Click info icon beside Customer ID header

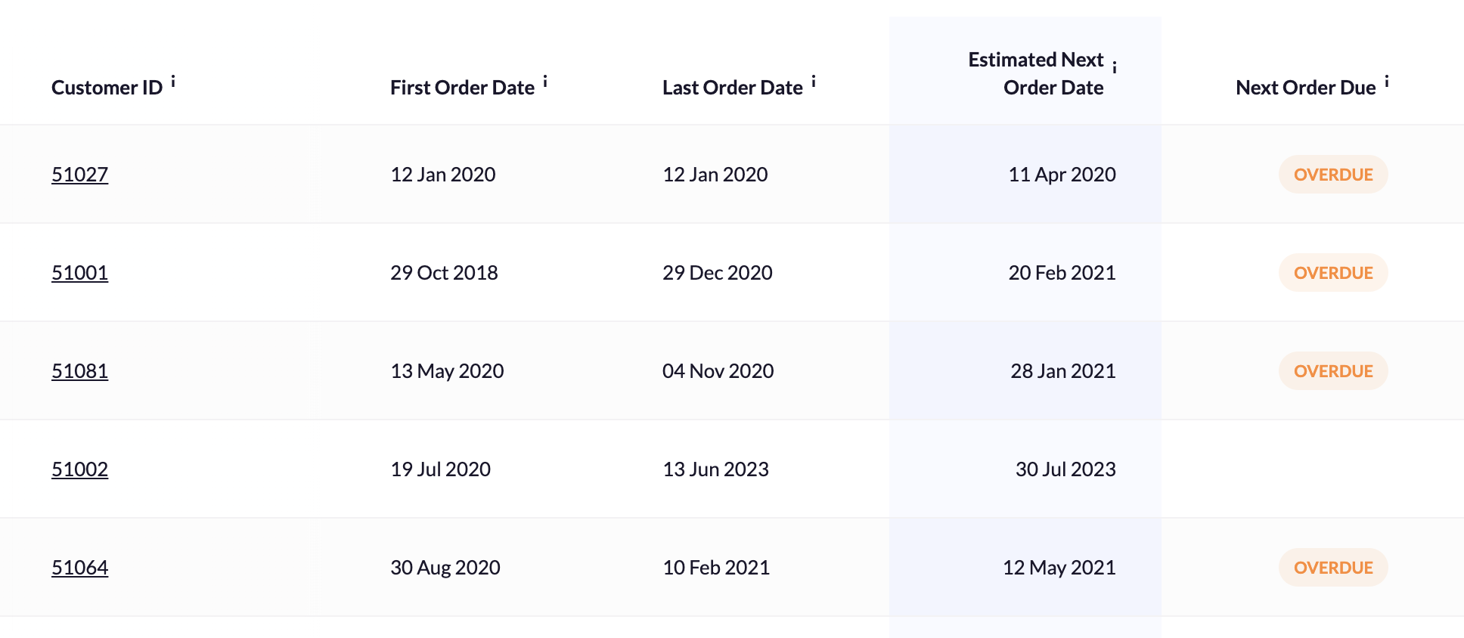coord(173,82)
